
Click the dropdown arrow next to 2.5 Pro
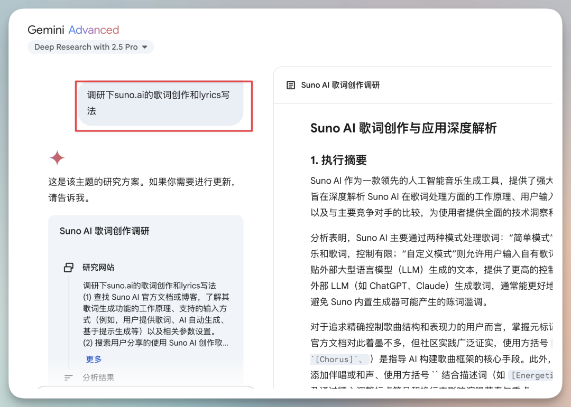[144, 47]
